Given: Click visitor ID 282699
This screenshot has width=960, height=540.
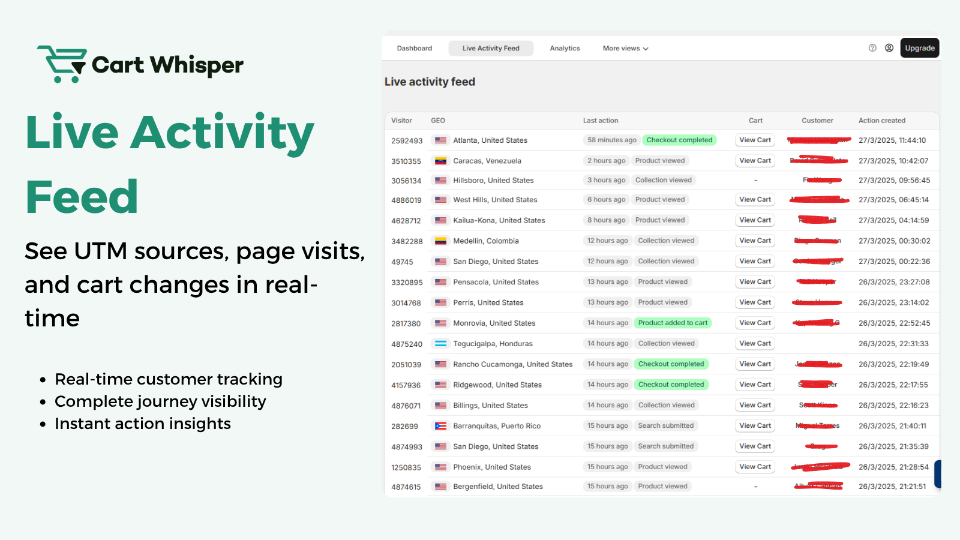Looking at the screenshot, I should [404, 427].
